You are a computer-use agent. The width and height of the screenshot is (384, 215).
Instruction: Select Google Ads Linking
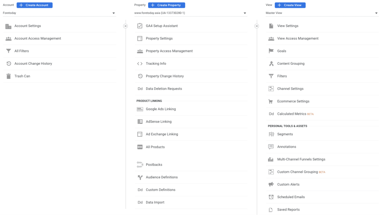160,109
